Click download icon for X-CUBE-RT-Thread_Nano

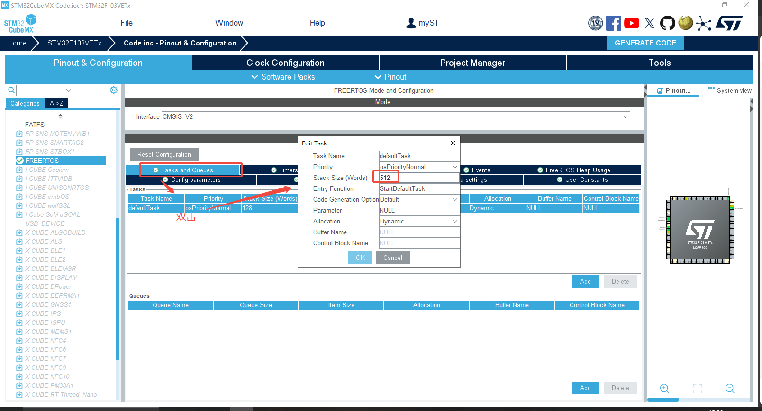point(19,394)
